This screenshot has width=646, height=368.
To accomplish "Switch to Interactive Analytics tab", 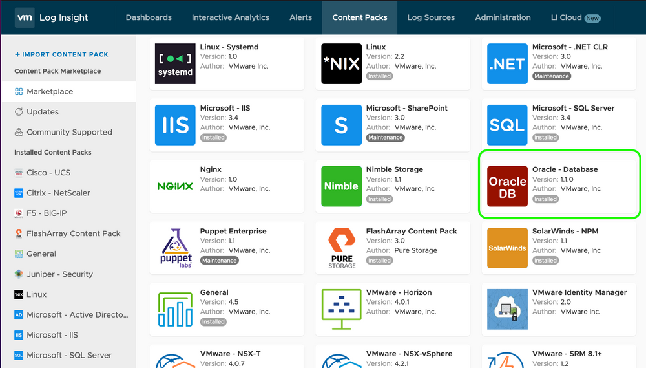I will (x=231, y=17).
